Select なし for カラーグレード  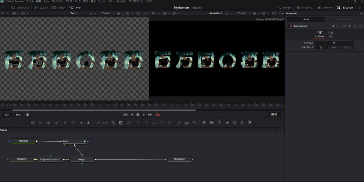pyautogui.click(x=321, y=47)
